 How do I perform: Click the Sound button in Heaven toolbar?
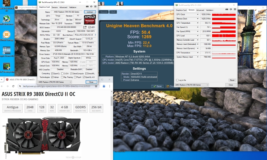point(104,12)
